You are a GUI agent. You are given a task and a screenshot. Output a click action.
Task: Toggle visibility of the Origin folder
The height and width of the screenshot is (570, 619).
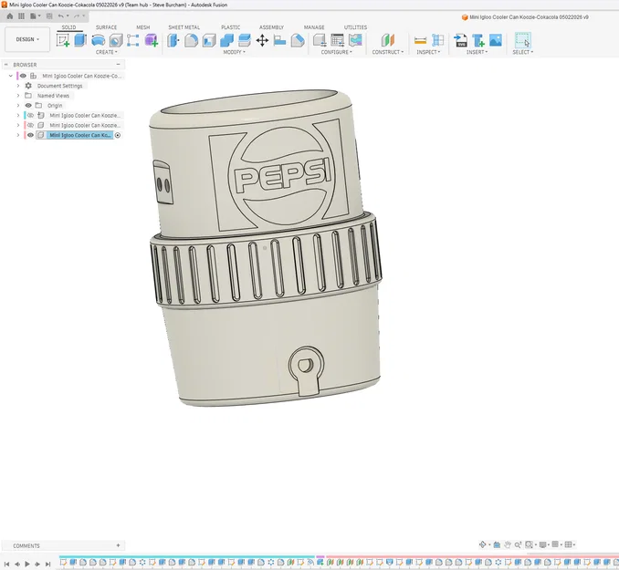28,105
